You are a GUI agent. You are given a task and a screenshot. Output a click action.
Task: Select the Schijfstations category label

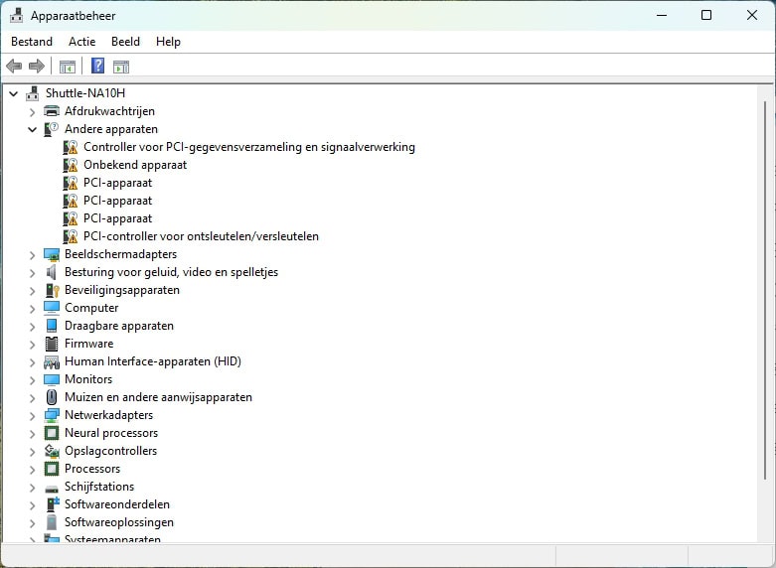[x=99, y=487]
